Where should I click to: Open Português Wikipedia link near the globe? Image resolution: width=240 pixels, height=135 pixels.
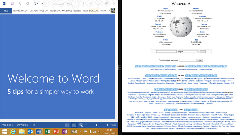pyautogui.click(x=159, y=32)
